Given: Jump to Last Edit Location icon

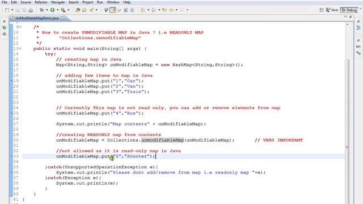Looking at the screenshot, I should click(164, 10).
